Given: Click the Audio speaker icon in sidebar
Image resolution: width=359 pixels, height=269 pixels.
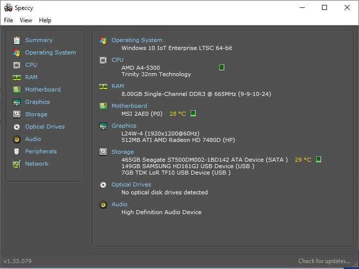Looking at the screenshot, I should [17, 139].
